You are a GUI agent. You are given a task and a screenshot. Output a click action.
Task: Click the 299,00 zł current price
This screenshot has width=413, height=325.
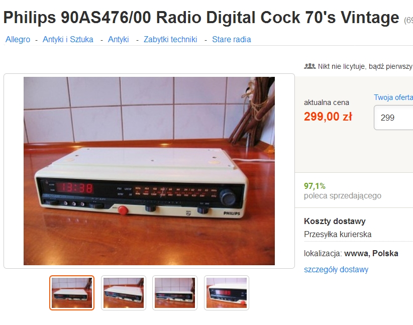[328, 117]
